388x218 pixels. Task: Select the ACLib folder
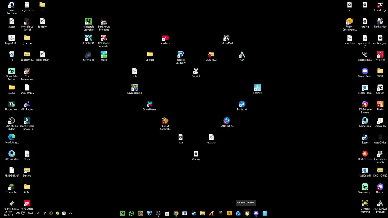tap(27, 189)
